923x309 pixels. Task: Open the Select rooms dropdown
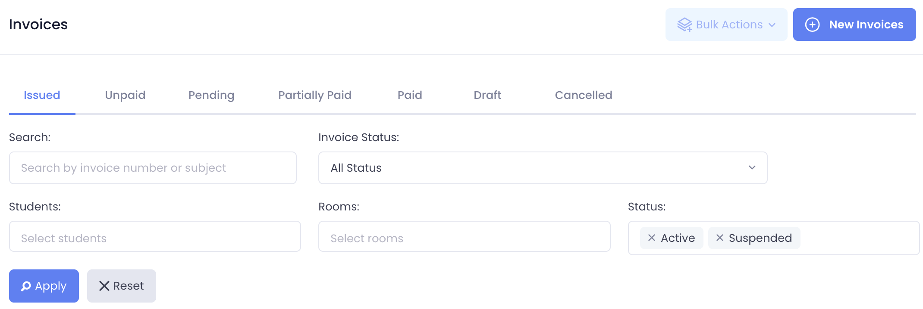pyautogui.click(x=464, y=236)
